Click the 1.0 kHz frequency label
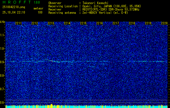 2,49
